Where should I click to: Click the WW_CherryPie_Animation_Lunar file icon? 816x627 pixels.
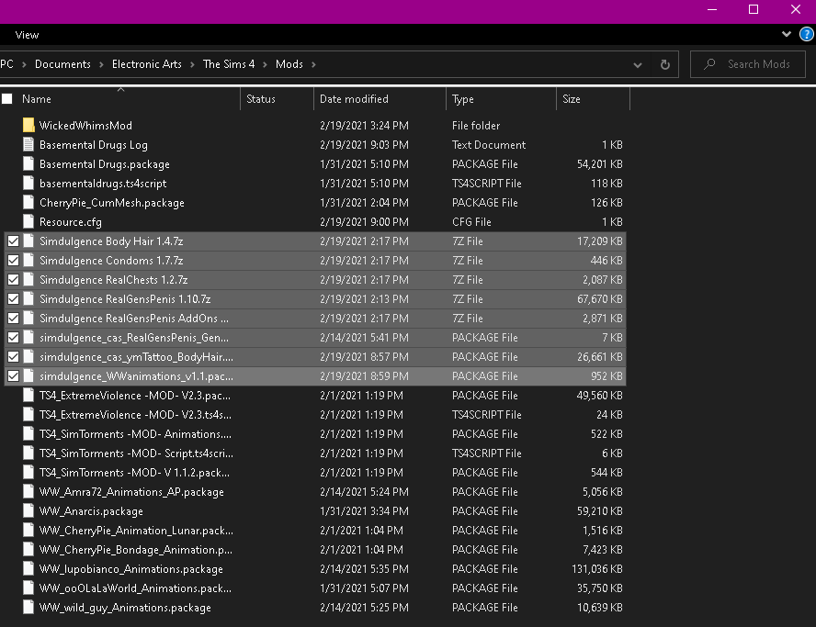pos(29,531)
